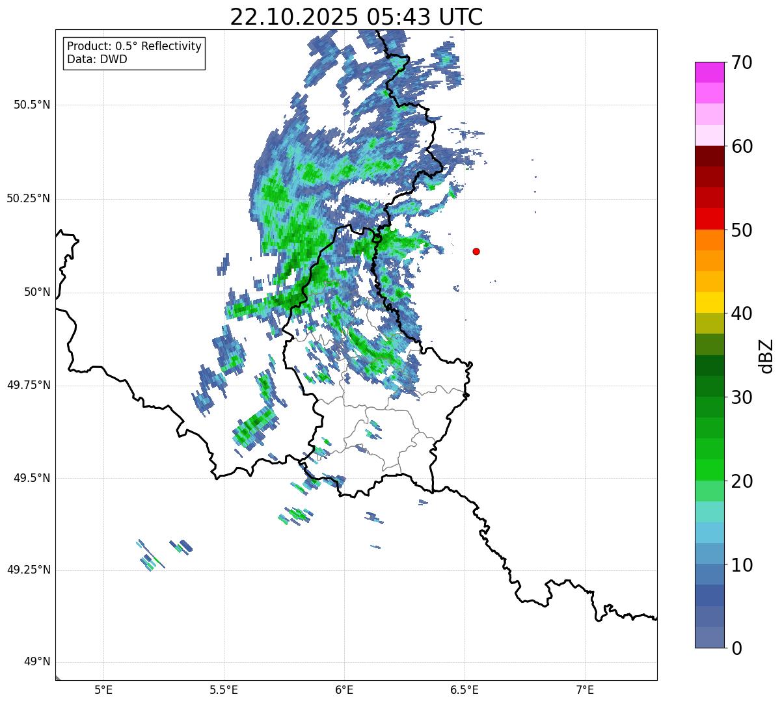
Task: Click the magenta swatch at top of colorbar
Action: [x=710, y=72]
